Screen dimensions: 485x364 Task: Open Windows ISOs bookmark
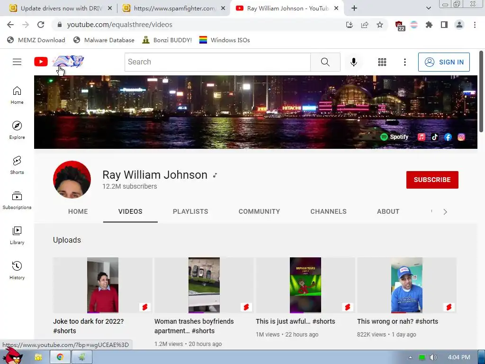tap(225, 40)
